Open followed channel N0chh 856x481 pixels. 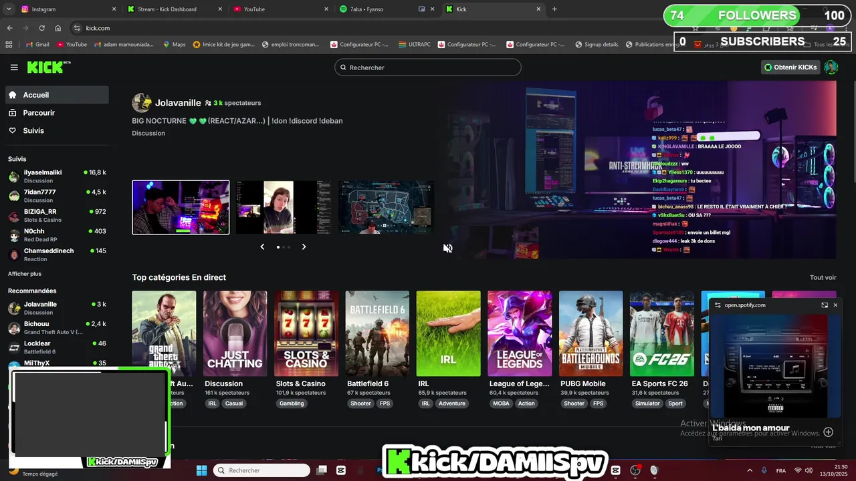point(57,235)
